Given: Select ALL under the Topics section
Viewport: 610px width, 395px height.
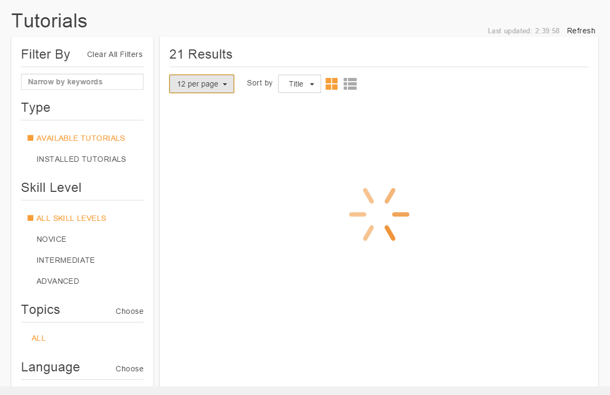Looking at the screenshot, I should point(39,338).
